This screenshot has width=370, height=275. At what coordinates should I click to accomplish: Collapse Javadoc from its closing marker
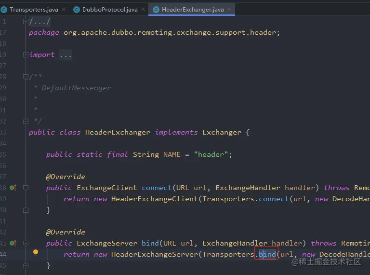pos(26,122)
